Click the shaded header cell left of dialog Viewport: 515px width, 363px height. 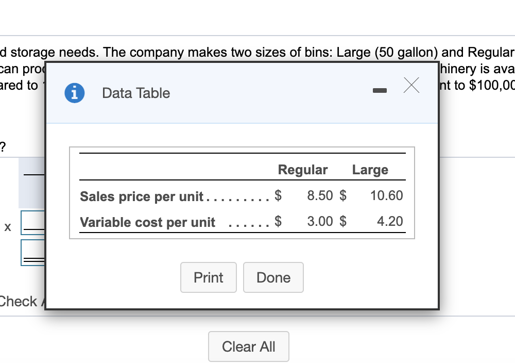coord(32,182)
